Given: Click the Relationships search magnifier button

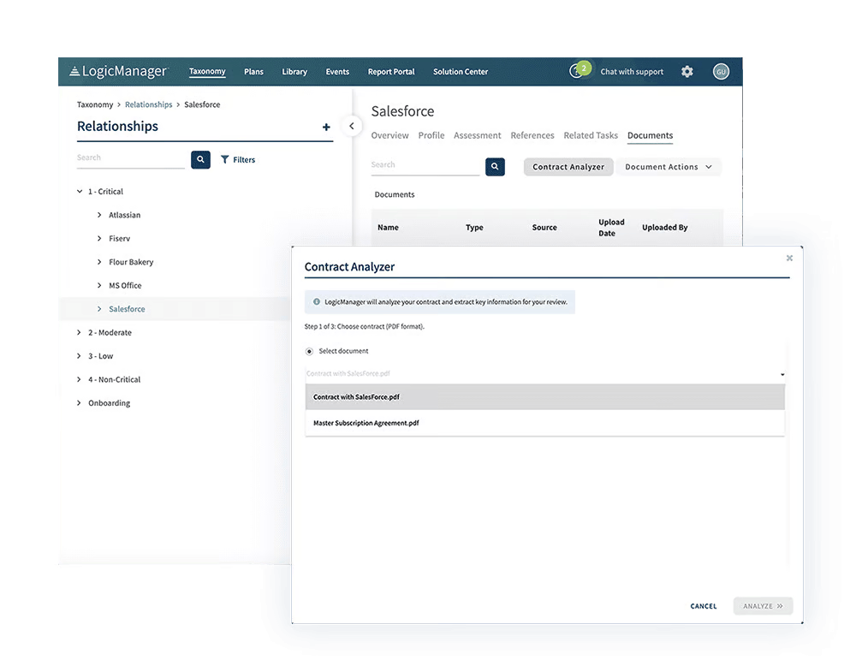Looking at the screenshot, I should coord(200,159).
